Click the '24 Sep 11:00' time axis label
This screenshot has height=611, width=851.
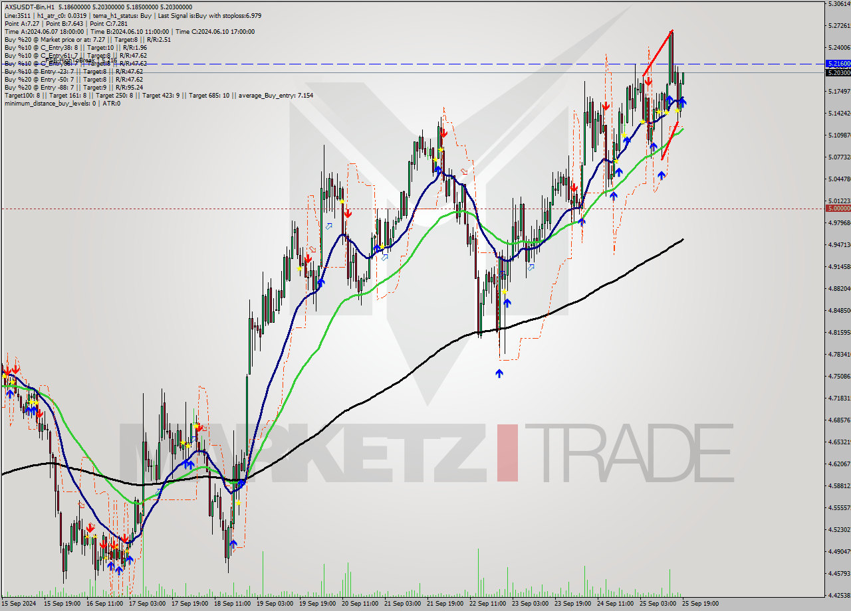616,603
